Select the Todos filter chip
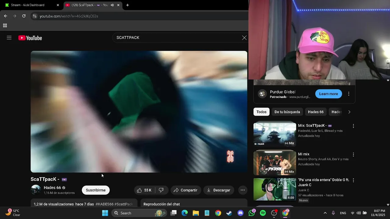 (x=261, y=112)
